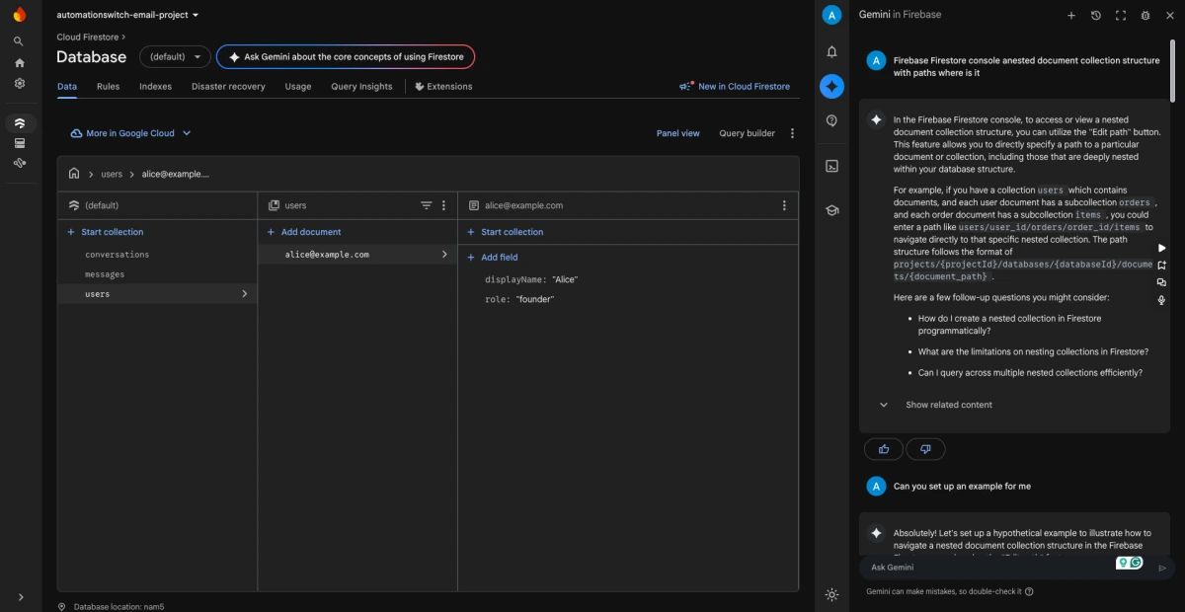Screen dimensions: 1185x612
Task: Open the search icon in left sidebar
Action: click(x=19, y=41)
